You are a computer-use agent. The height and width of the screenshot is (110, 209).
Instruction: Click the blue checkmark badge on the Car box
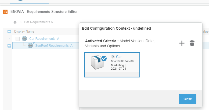[x=104, y=58]
